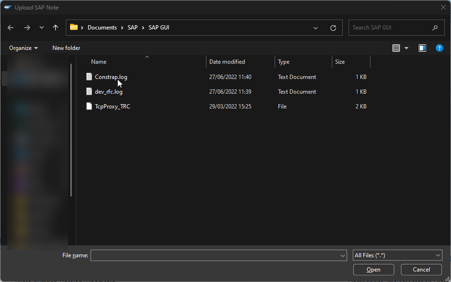Open the All Files (*.*) filter dropdown
451x282 pixels.
pyautogui.click(x=397, y=255)
